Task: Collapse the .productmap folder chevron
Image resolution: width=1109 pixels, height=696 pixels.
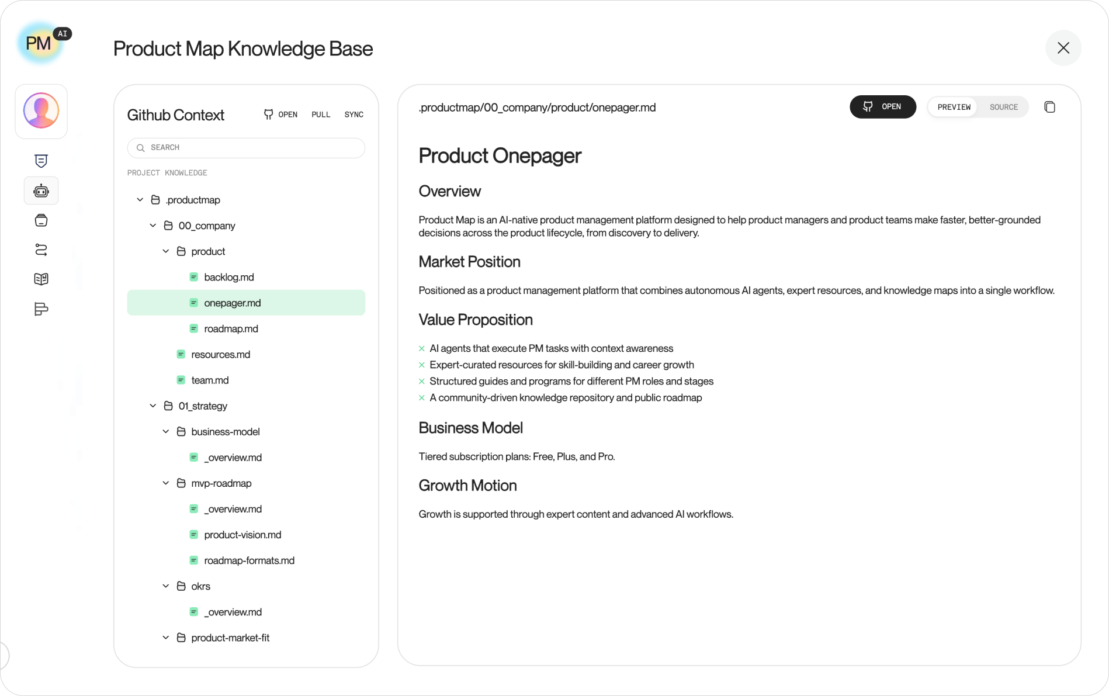Action: (x=140, y=200)
